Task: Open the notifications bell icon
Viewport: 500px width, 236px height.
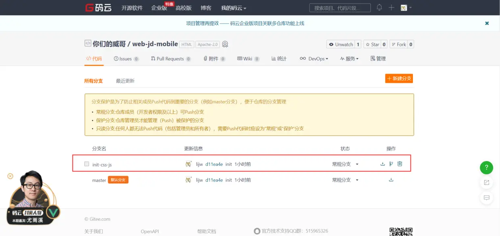Action: point(379,8)
